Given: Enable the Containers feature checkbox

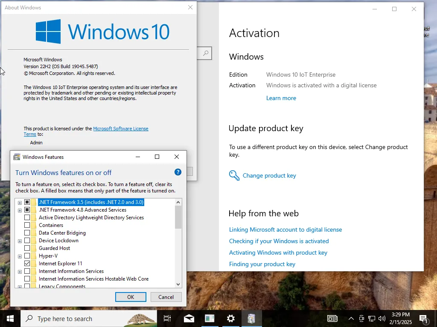Looking at the screenshot, I should click(x=27, y=225).
